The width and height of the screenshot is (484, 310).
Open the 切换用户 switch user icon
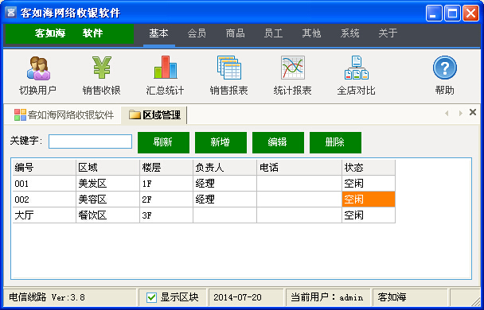(x=38, y=75)
